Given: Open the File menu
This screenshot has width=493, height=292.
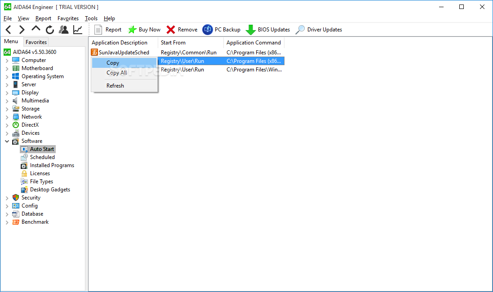Looking at the screenshot, I should pyautogui.click(x=8, y=18).
